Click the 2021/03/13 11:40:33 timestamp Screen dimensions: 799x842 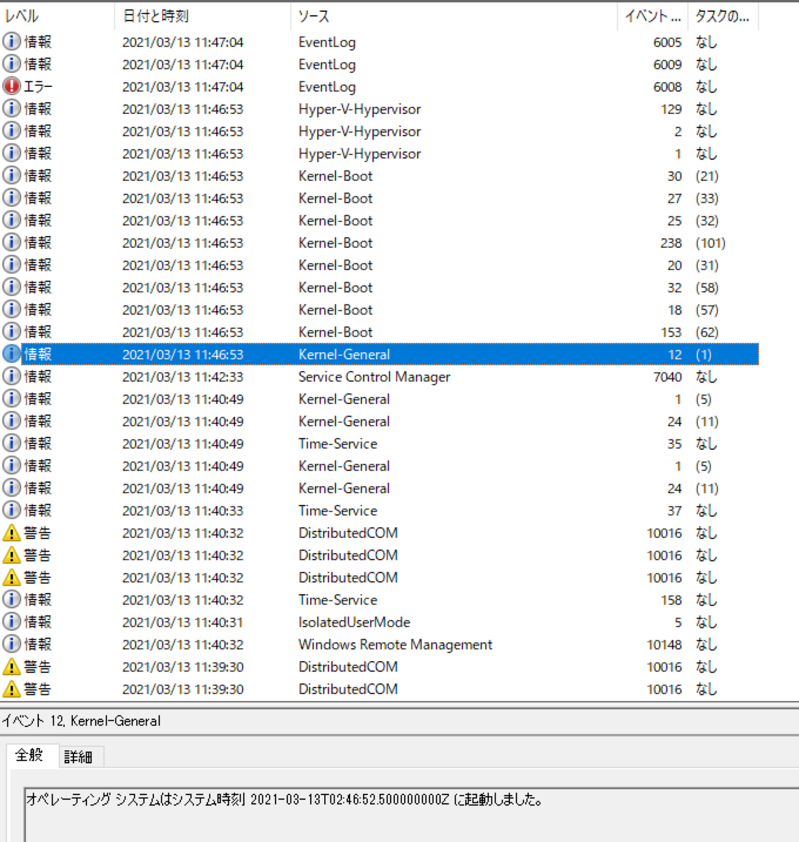[183, 511]
